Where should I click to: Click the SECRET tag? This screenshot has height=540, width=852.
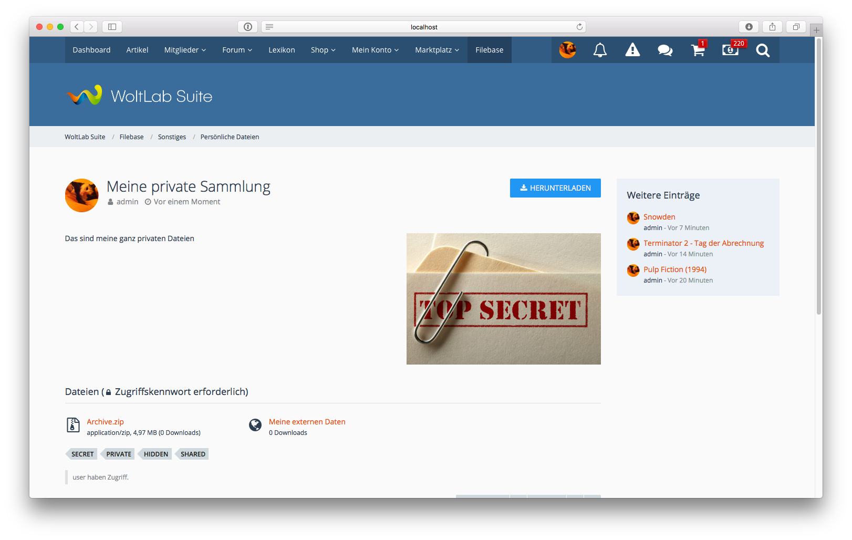point(82,454)
